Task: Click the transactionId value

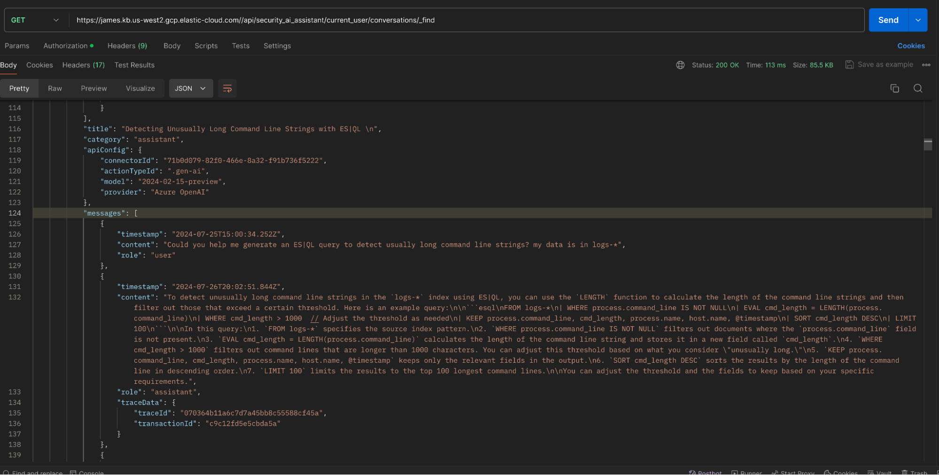Action: [x=243, y=424]
